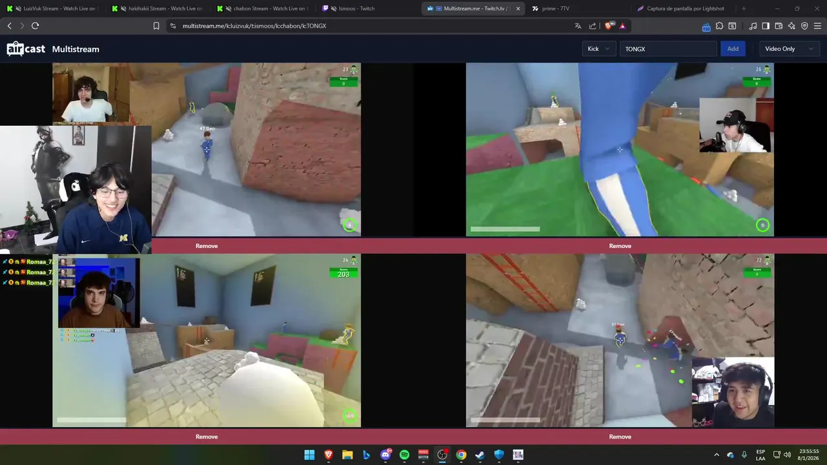Image resolution: width=827 pixels, height=465 pixels.
Task: Open Brave Rewards triangle icon
Action: pos(622,26)
